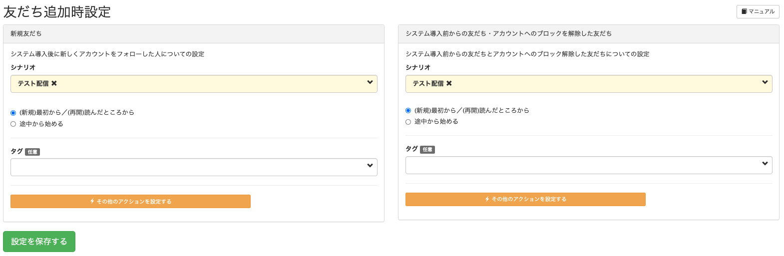Screen dimensions: 784x256
Task: Click left その他のアクションを設定する button
Action: coord(130,202)
